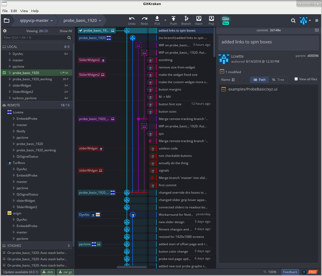322x276 pixels.
Task: Pop the latest stash with Pop button
Action: pos(211,21)
